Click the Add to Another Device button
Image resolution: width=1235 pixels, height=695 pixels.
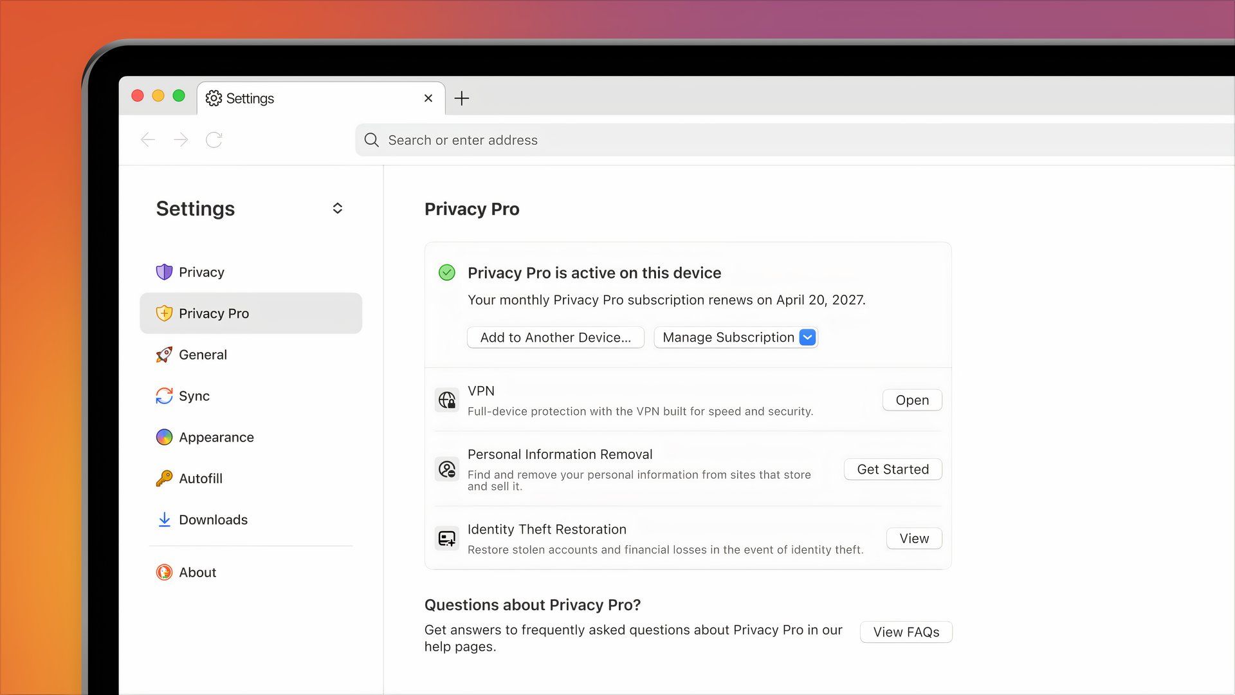point(556,337)
